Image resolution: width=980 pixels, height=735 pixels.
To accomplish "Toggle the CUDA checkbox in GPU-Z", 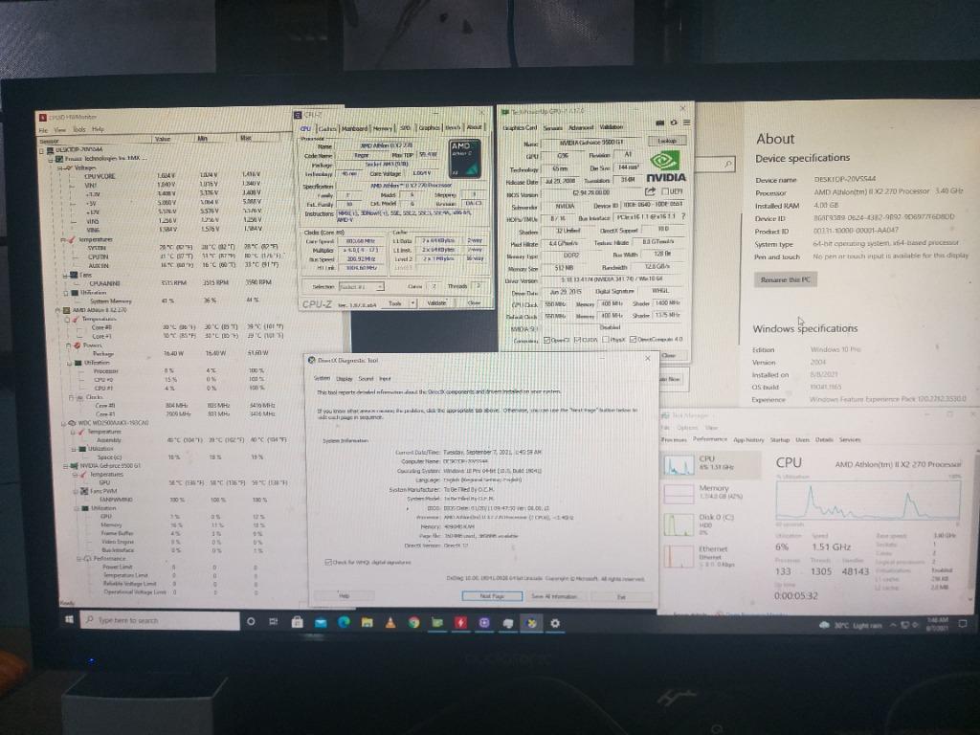I will (x=577, y=340).
